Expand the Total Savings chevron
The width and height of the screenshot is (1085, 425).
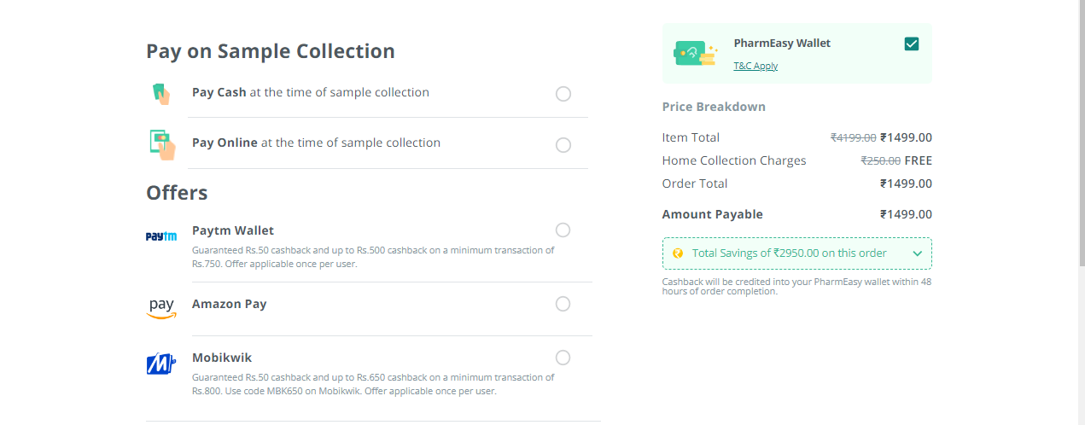pyautogui.click(x=918, y=253)
